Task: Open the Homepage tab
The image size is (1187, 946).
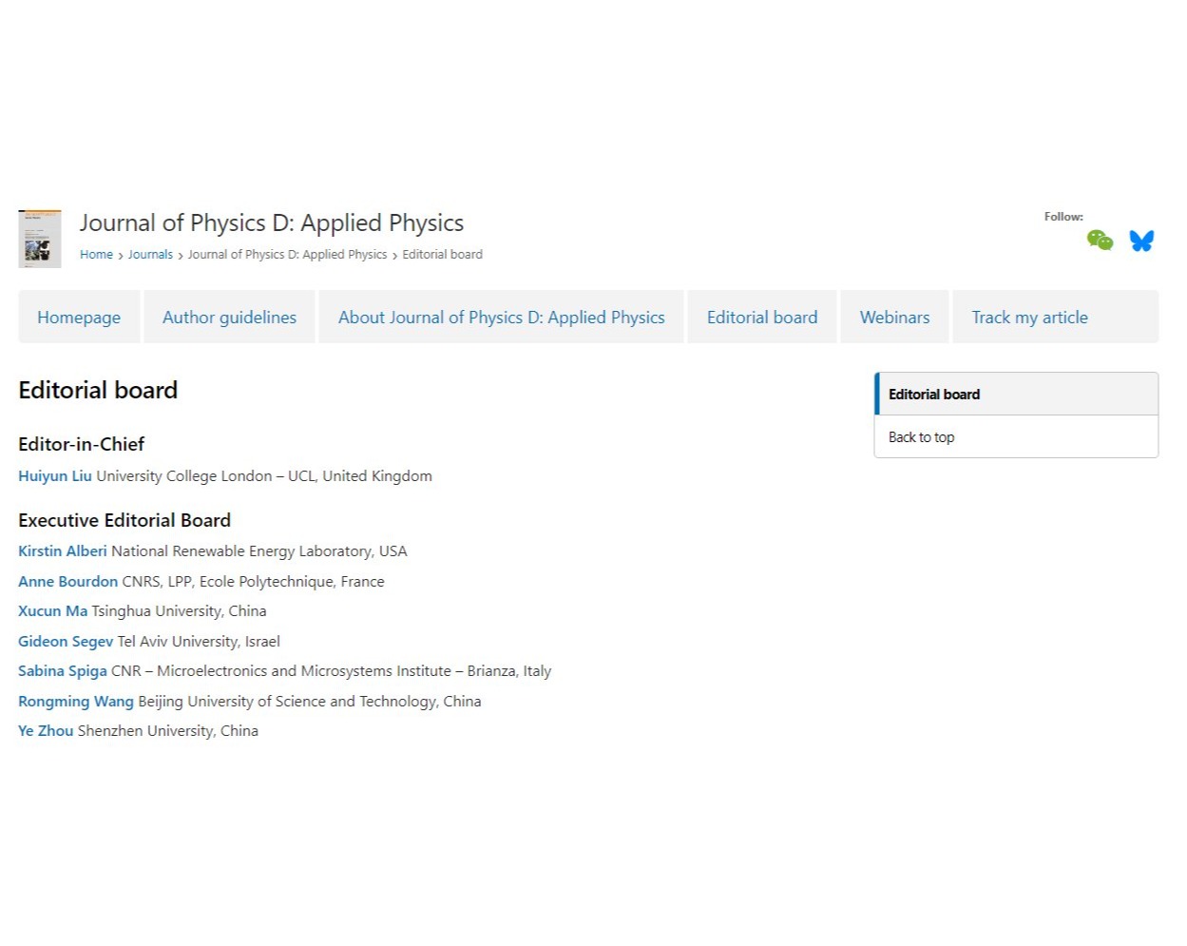Action: click(79, 318)
